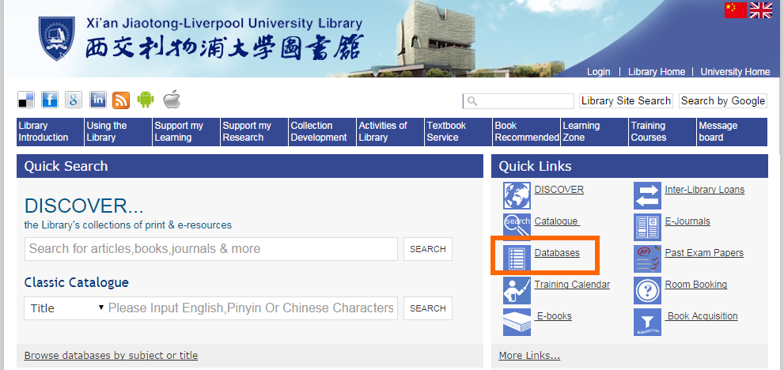Click the orange RSS feed icon
784x370 pixels.
(x=121, y=100)
